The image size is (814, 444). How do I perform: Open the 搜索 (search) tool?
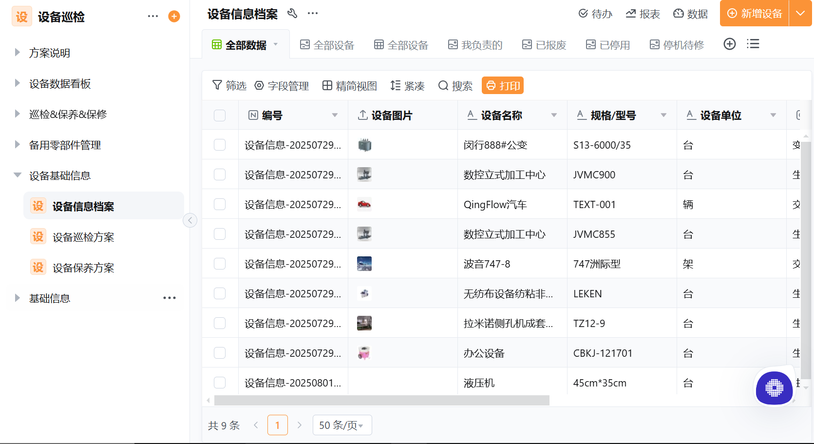pos(455,86)
